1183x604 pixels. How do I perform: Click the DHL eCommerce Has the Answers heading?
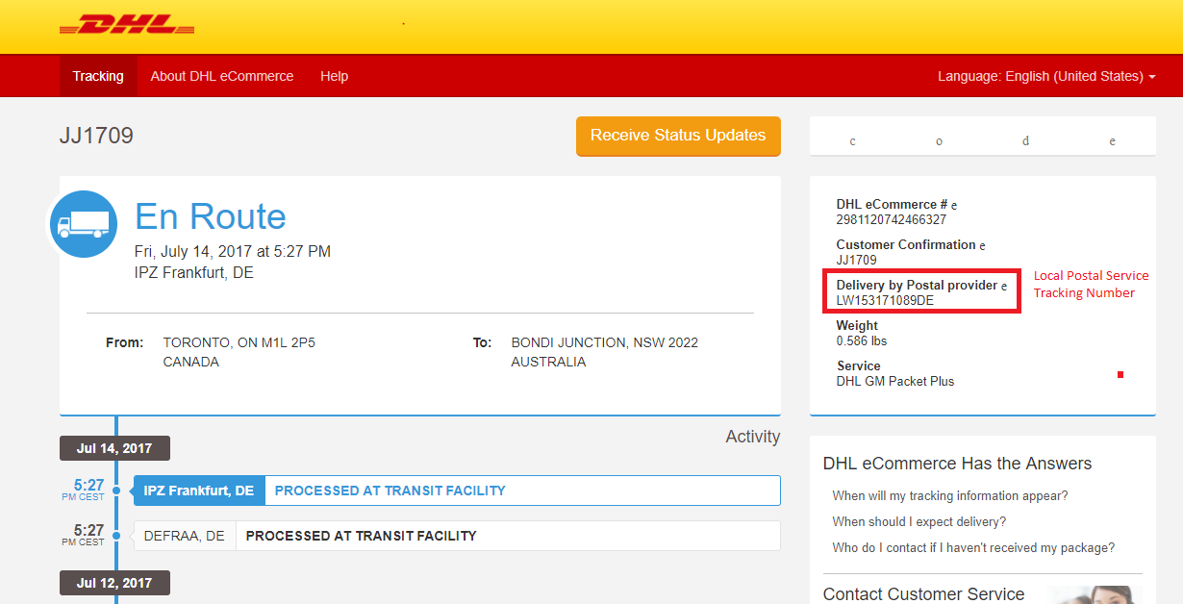pos(958,464)
